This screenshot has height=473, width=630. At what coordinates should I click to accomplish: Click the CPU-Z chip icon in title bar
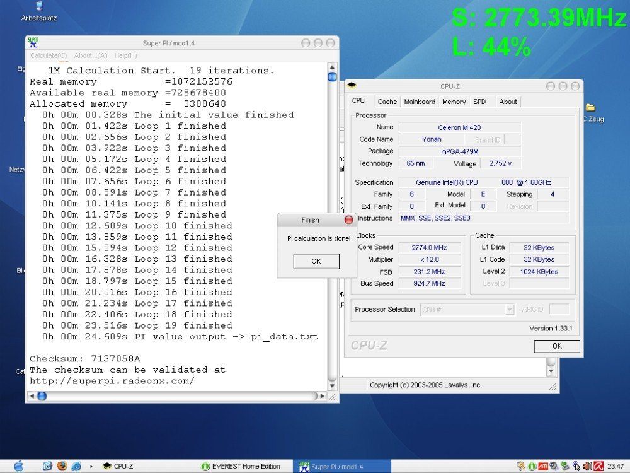(x=352, y=86)
